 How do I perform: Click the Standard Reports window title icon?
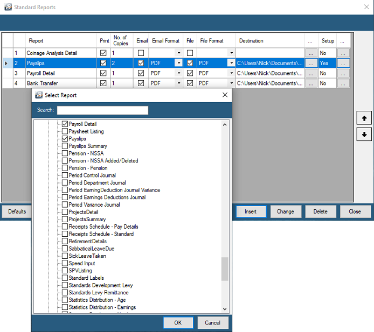pos(8,7)
